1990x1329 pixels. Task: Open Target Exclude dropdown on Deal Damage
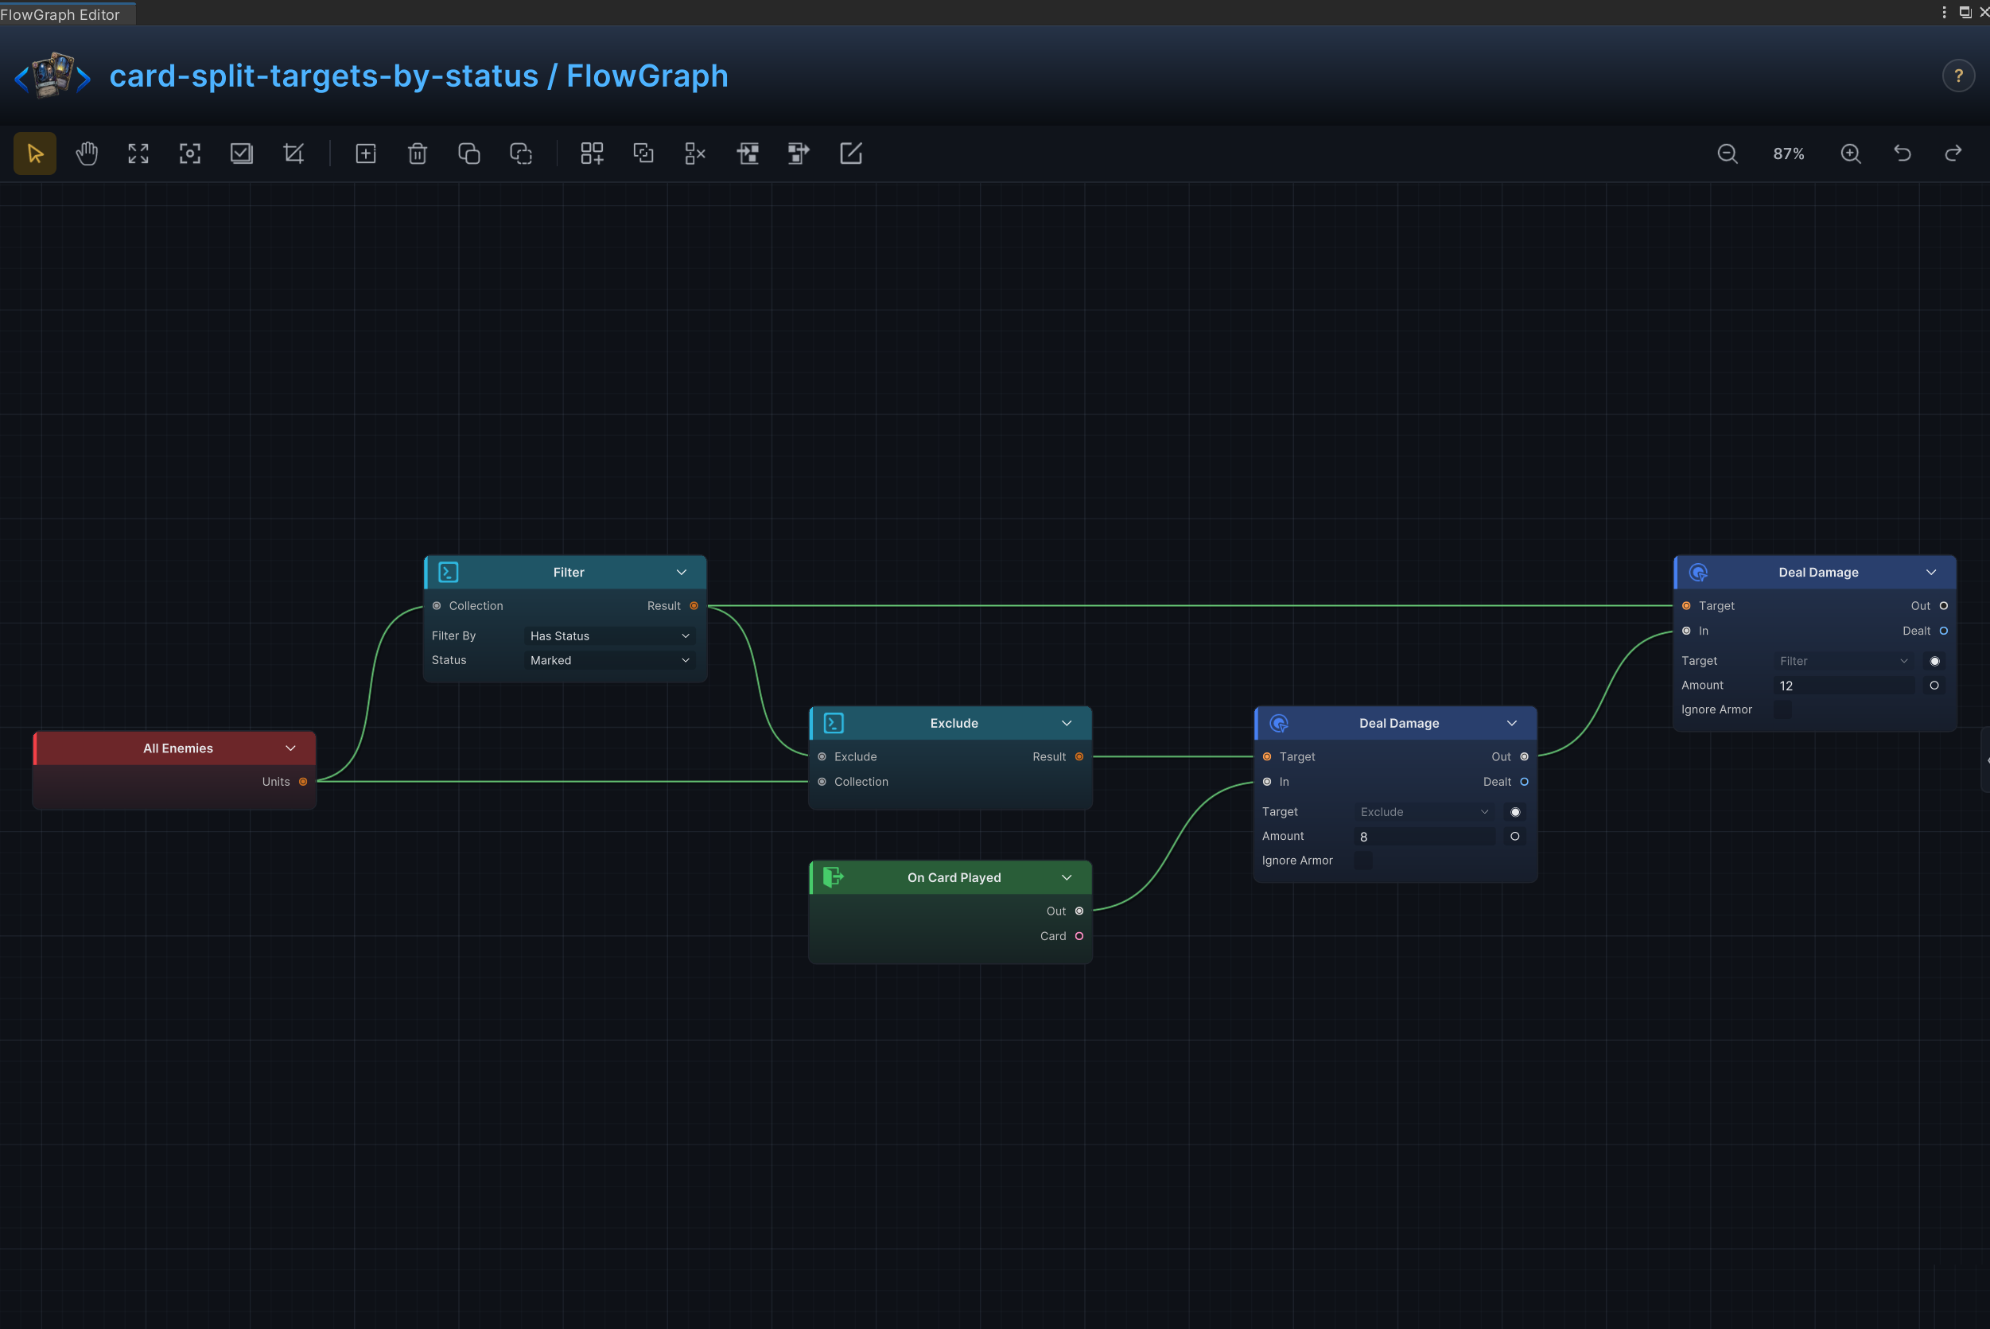[x=1424, y=812]
